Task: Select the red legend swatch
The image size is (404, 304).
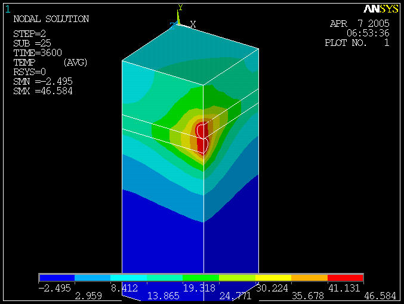Action: 346,278
